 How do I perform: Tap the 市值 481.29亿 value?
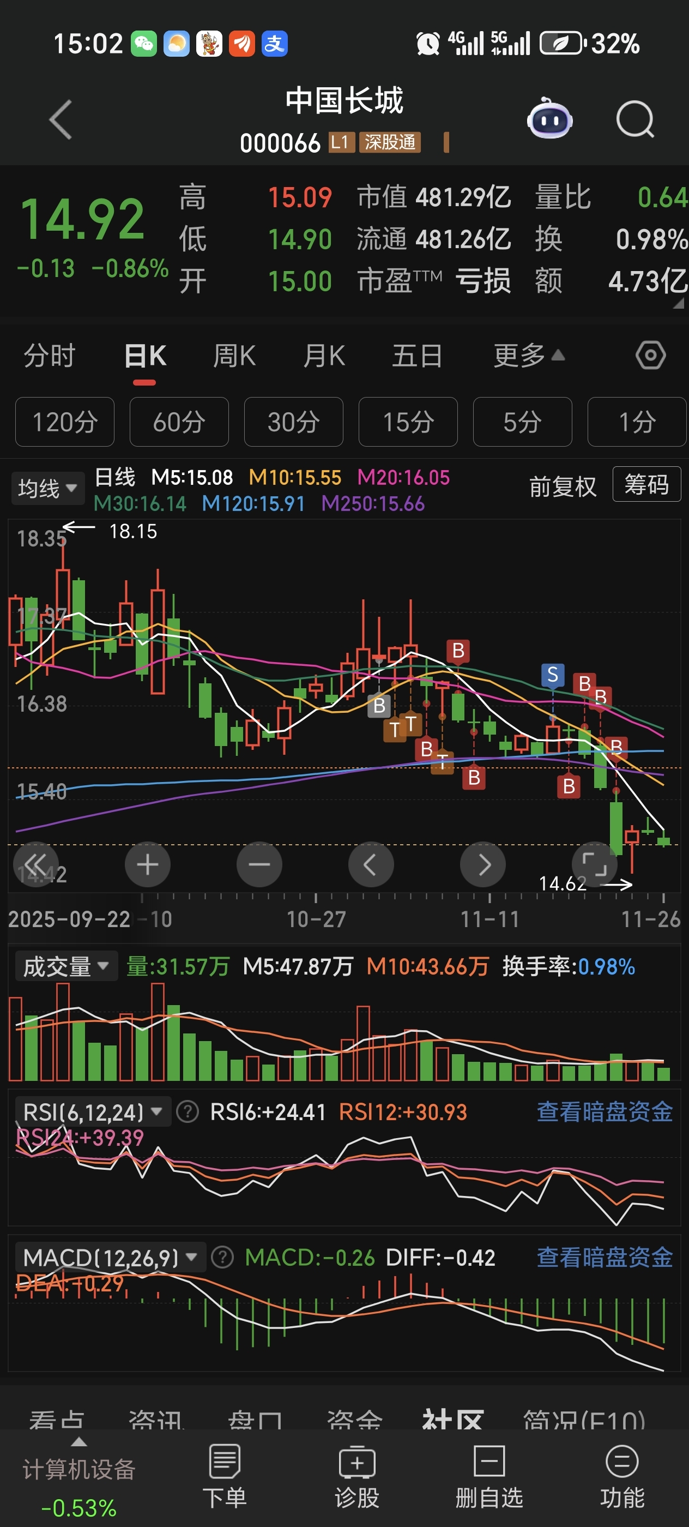[463, 197]
